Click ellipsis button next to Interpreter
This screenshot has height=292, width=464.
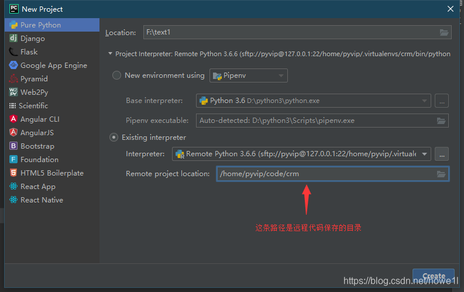442,154
